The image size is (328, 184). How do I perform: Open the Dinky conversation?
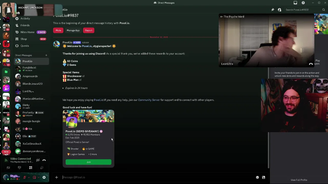31,106
